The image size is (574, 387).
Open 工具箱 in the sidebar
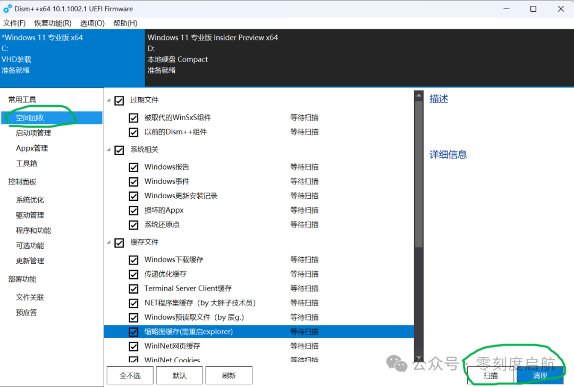(x=27, y=163)
